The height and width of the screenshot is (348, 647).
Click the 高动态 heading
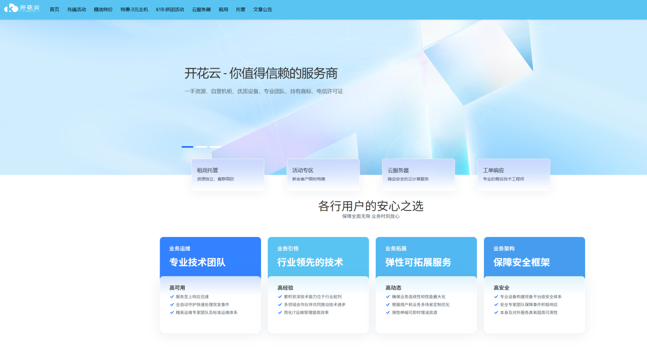(x=393, y=288)
